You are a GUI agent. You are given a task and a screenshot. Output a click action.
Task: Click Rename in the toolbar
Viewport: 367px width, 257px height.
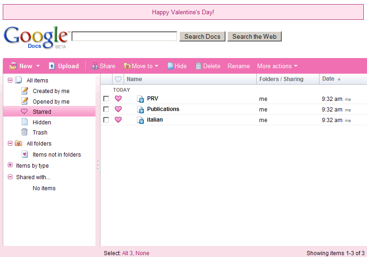coord(239,66)
